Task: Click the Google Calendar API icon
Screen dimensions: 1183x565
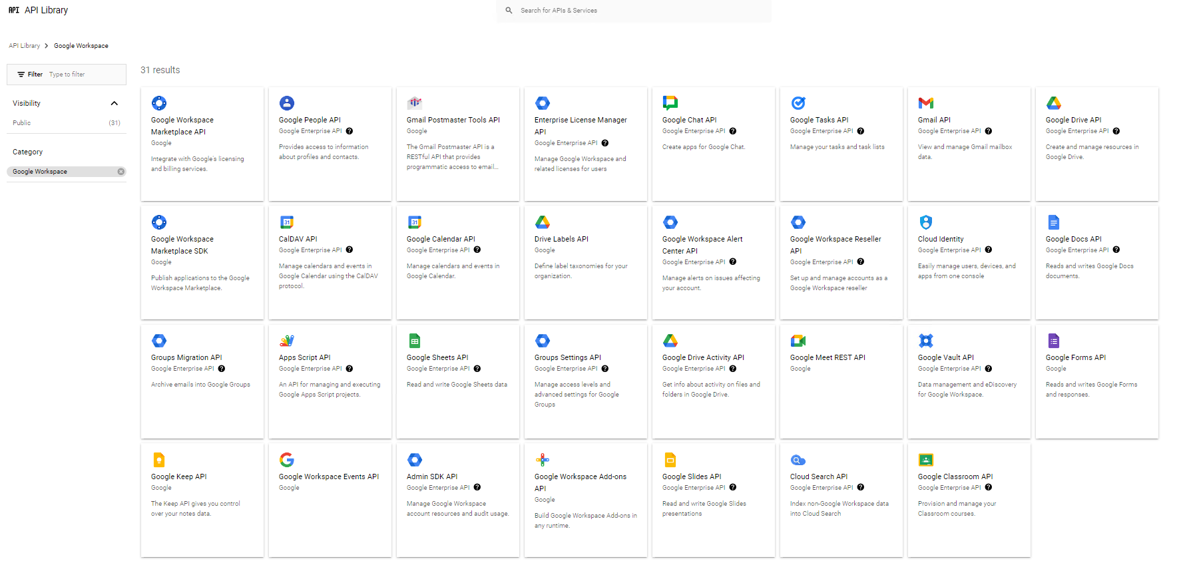Action: pos(415,222)
